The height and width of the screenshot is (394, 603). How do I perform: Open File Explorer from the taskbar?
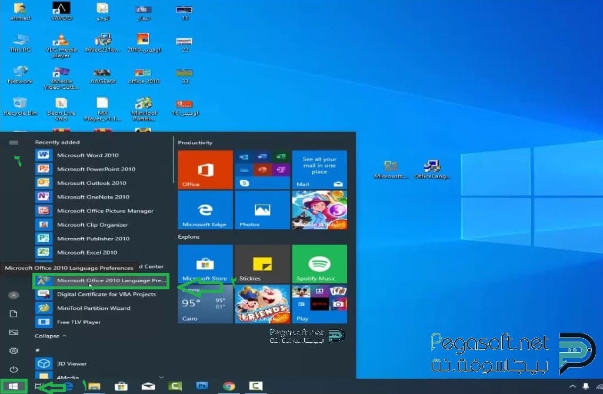click(x=94, y=386)
